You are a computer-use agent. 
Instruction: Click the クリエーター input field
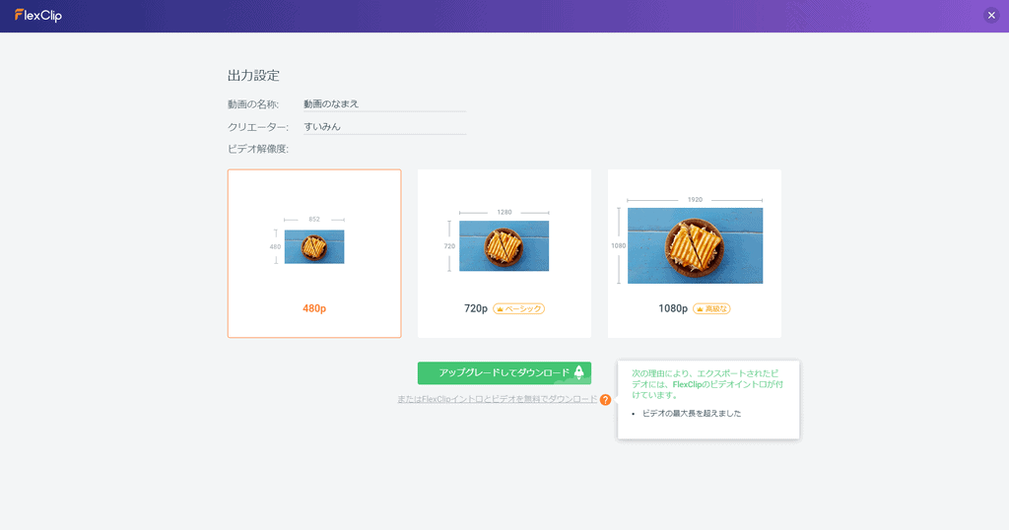tap(384, 126)
